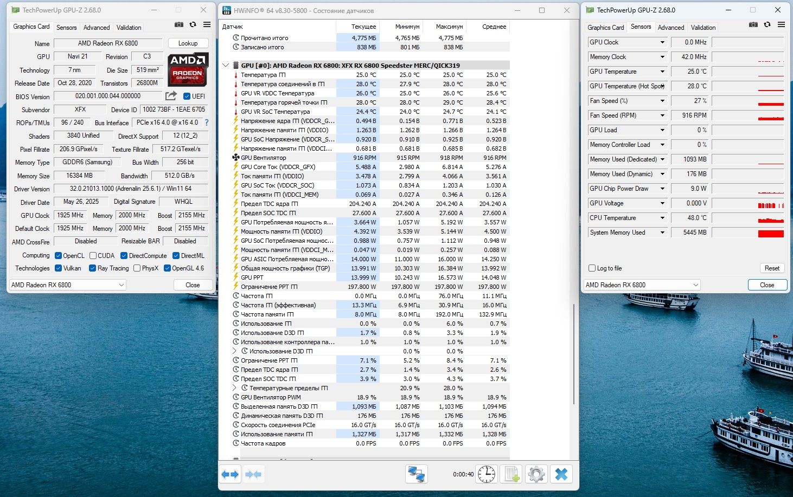
Task: Toggle the OpenCL checkbox
Action: point(58,256)
